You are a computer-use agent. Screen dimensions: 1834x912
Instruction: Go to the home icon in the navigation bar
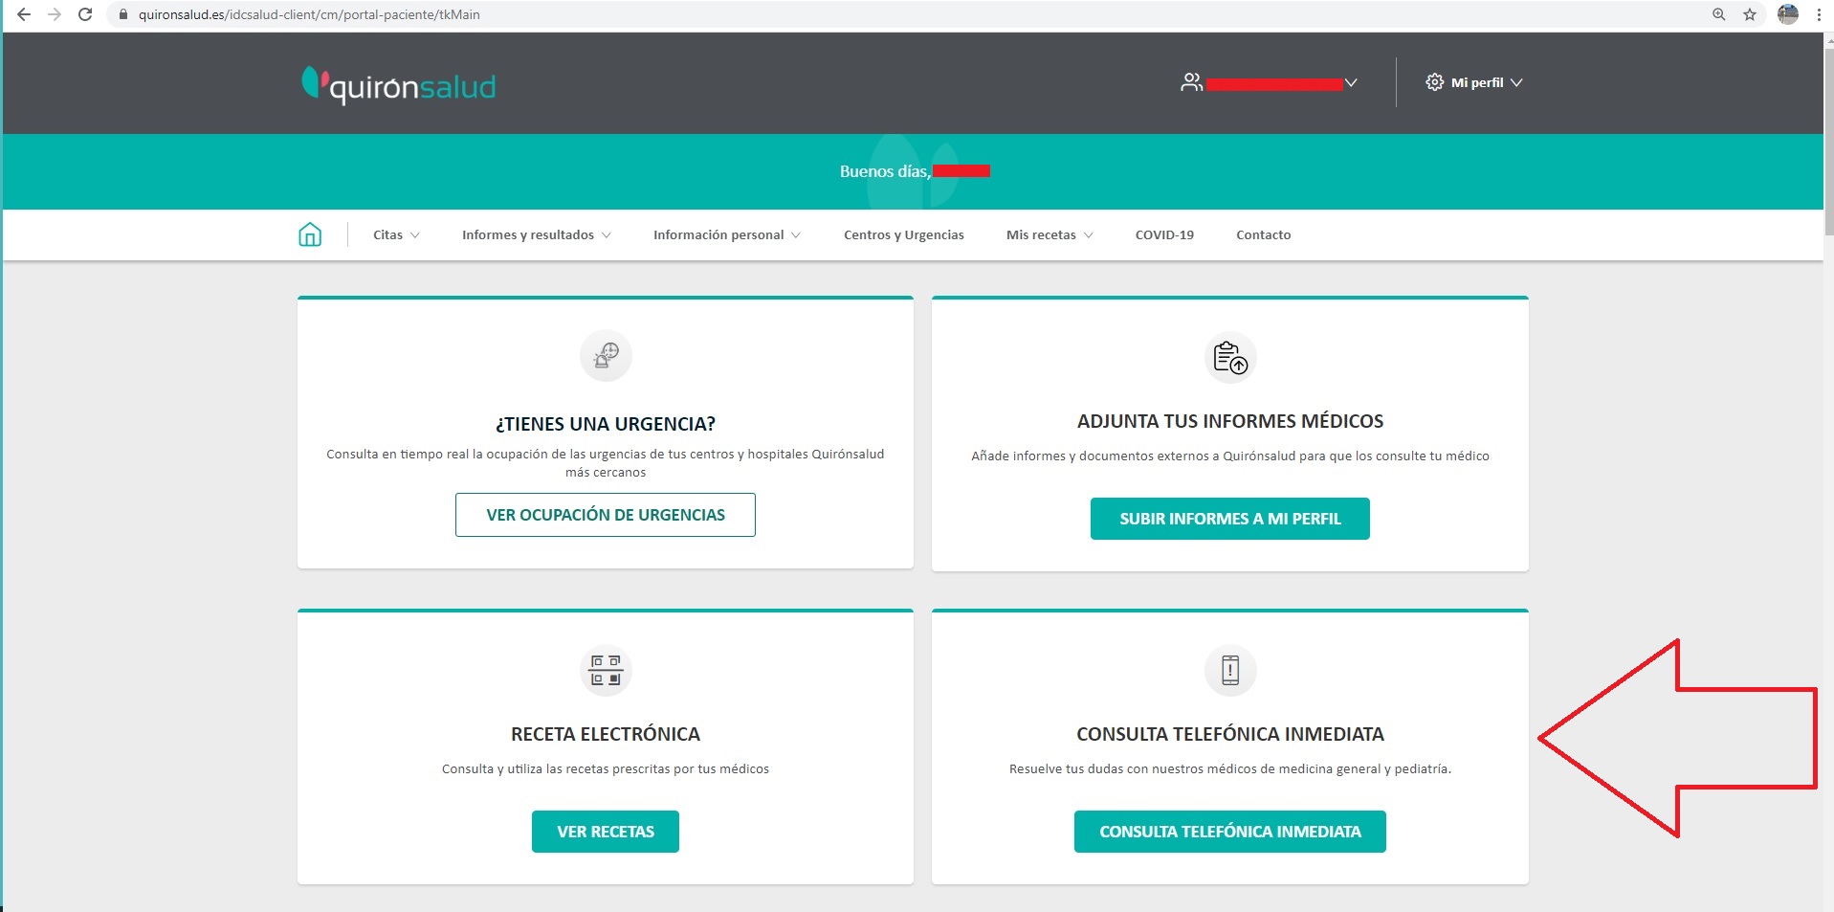(x=310, y=234)
